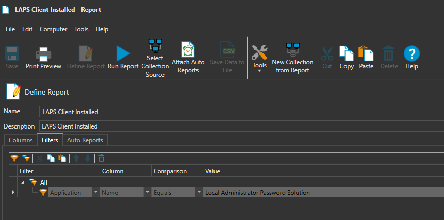Add a filter group with the double funnel icon
This screenshot has height=220, width=444.
coord(25,159)
